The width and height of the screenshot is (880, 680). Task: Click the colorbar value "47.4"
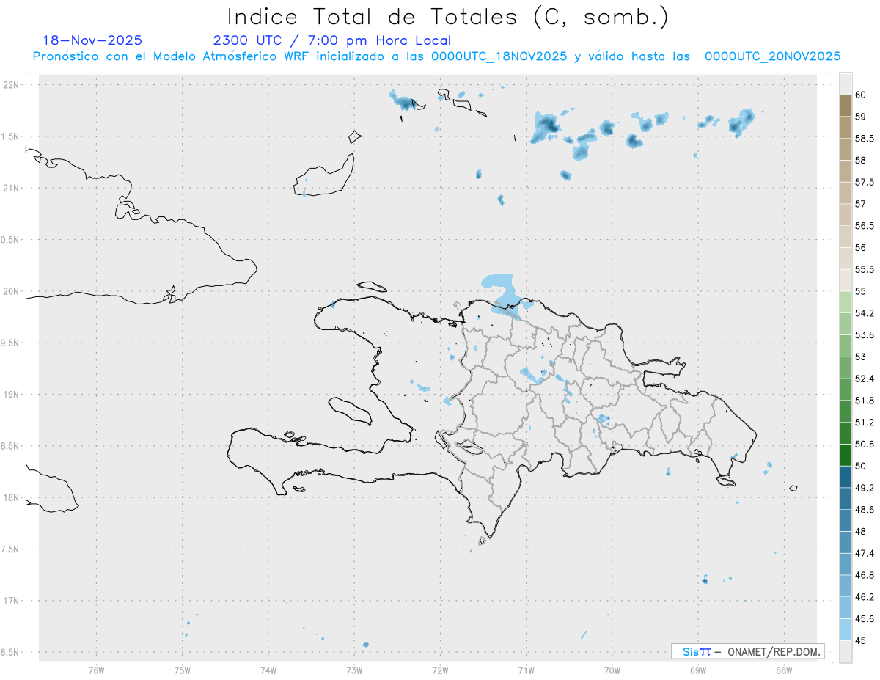[865, 553]
